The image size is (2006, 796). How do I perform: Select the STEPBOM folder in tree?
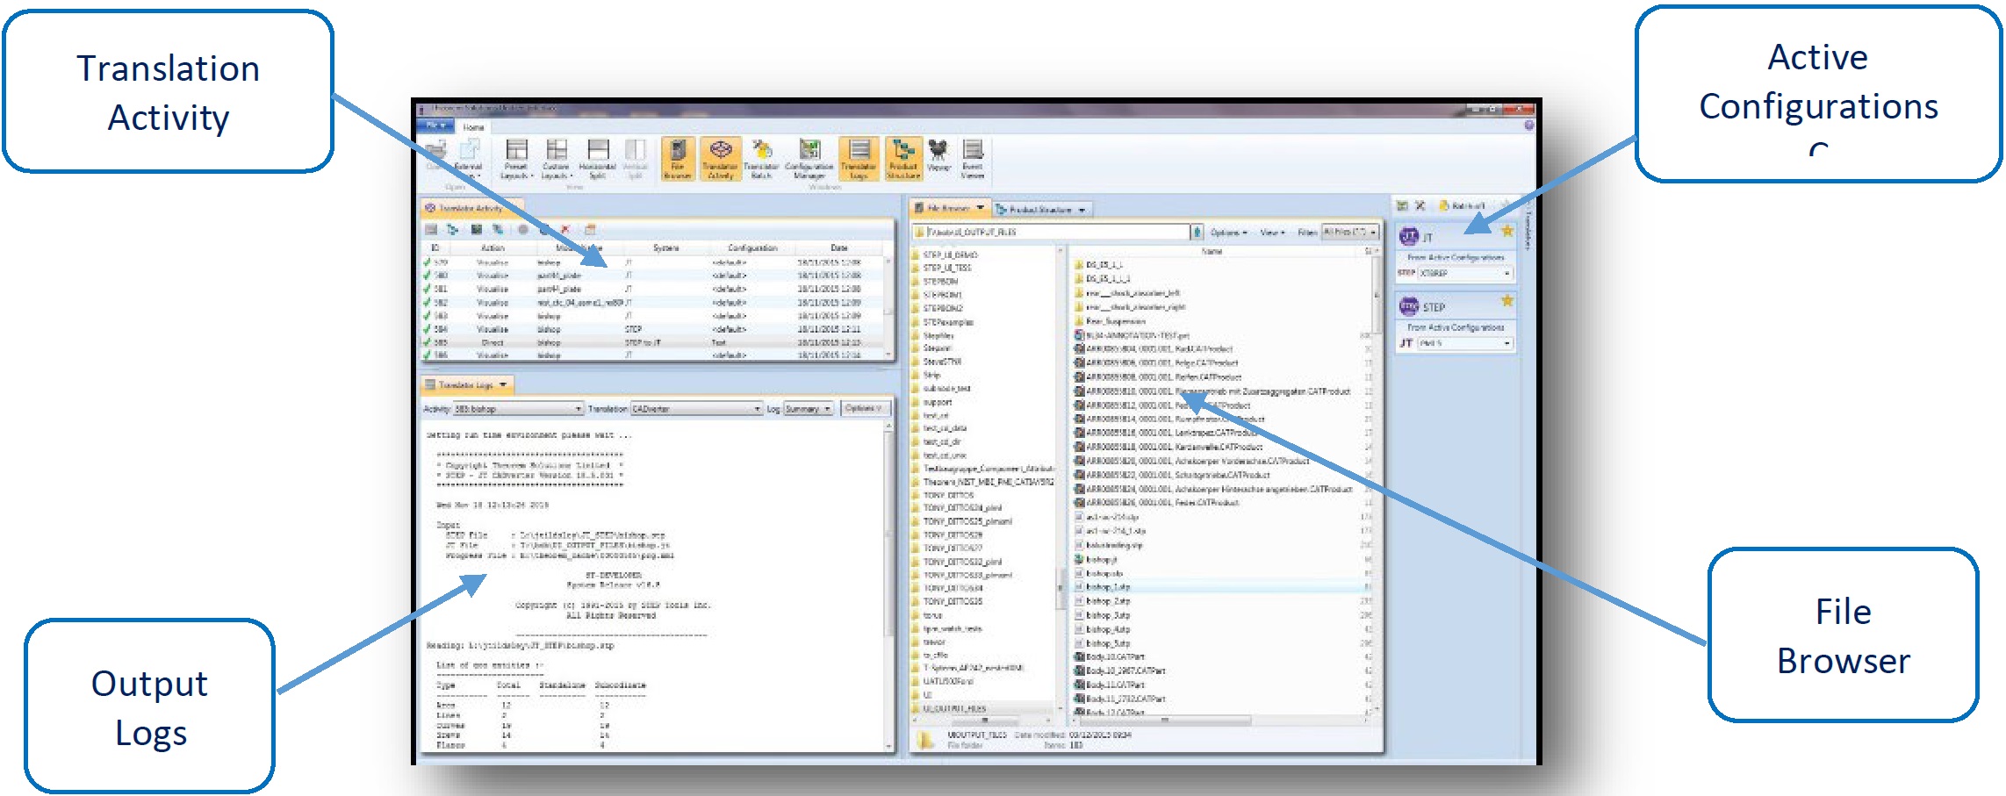(x=940, y=282)
